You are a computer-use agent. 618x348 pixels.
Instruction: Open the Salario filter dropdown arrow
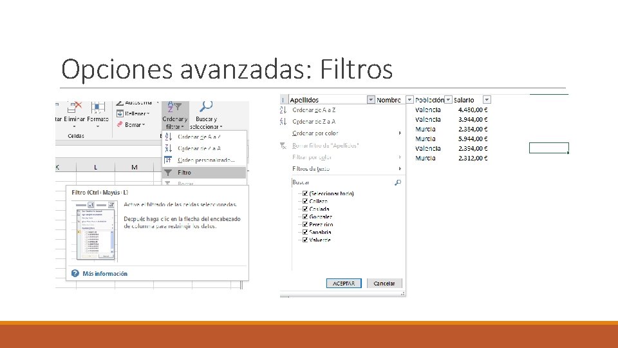point(487,100)
